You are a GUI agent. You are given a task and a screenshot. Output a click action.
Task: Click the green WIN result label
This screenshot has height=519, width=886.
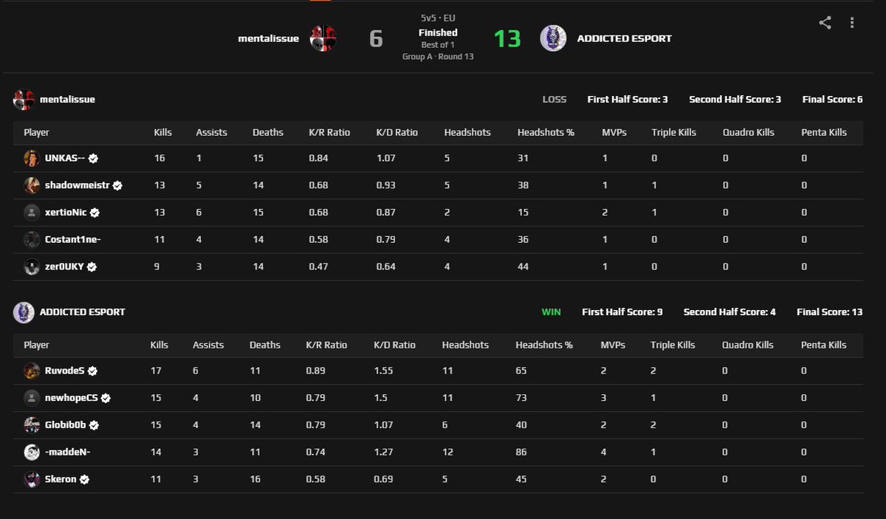pos(552,312)
